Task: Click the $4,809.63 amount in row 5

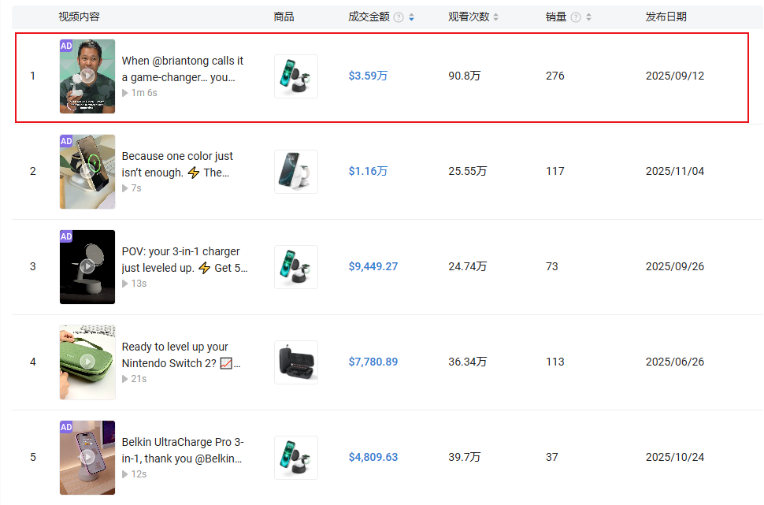Action: coord(373,457)
